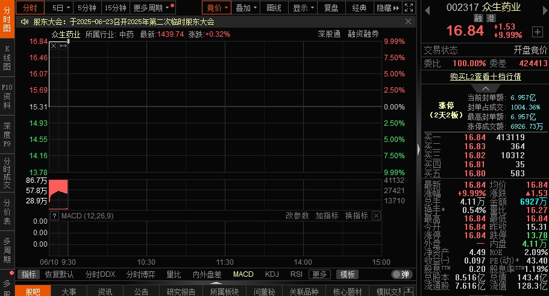Open the 更多周期 dropdown

(x=151, y=8)
